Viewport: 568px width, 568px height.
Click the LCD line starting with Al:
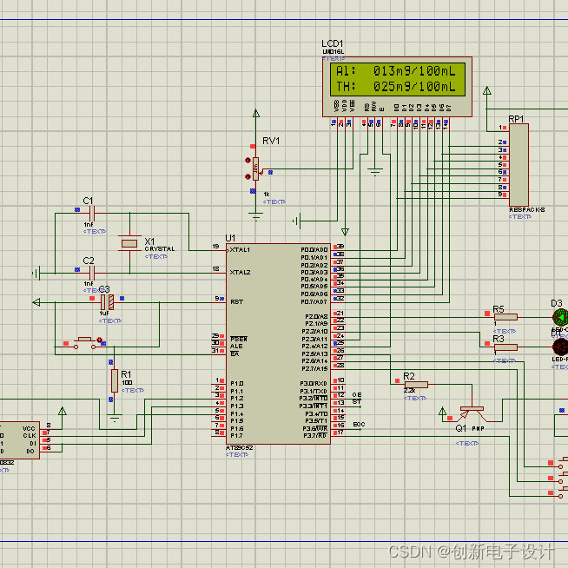[x=395, y=70]
